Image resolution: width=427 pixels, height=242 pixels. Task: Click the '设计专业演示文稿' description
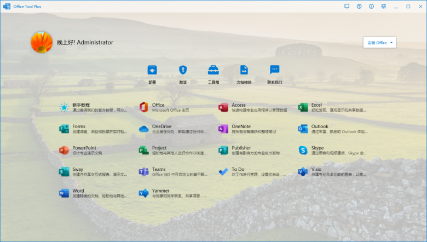coord(87,153)
